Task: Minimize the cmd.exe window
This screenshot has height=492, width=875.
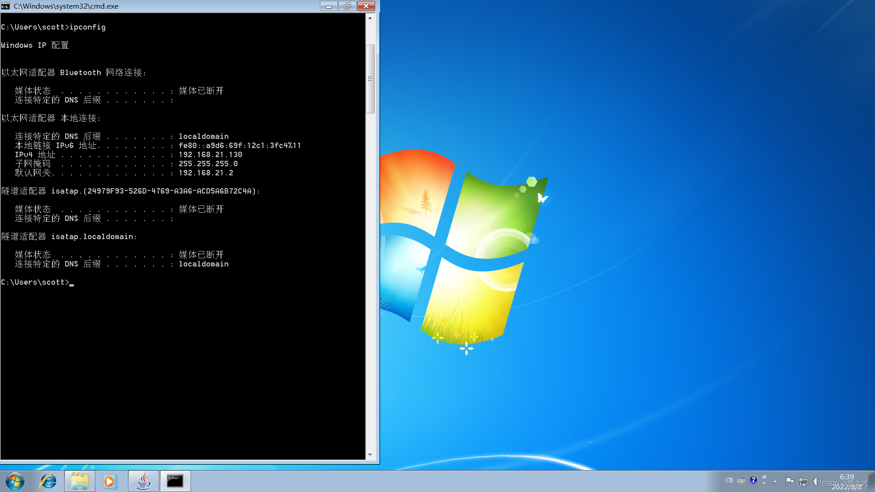Action: [329, 6]
